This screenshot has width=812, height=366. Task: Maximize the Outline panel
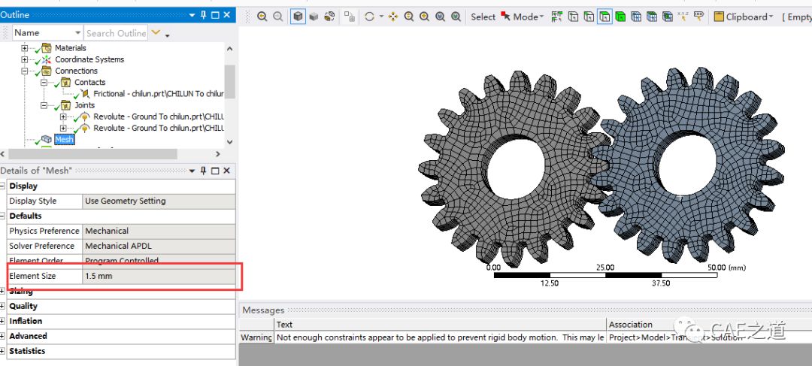tap(216, 15)
